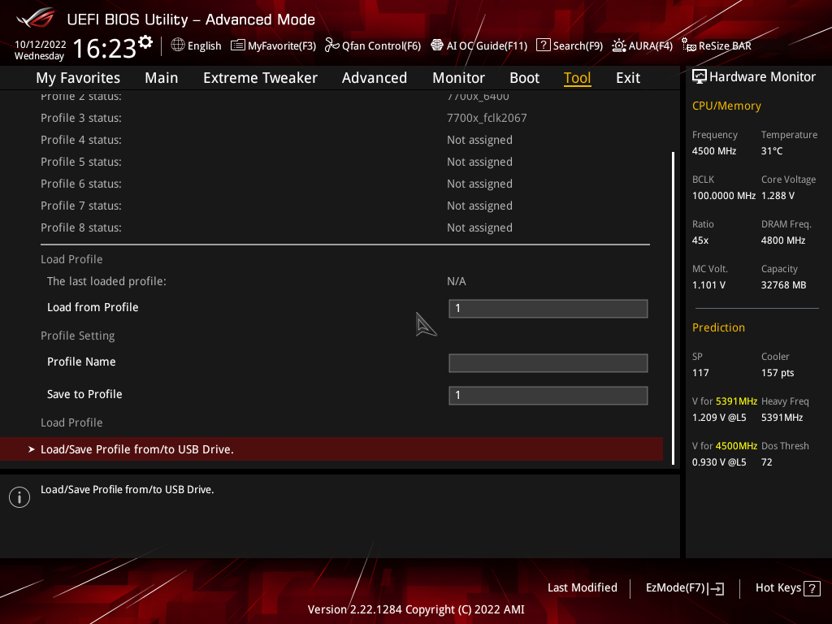Go to the Monitor tab
This screenshot has width=832, height=624.
[458, 78]
